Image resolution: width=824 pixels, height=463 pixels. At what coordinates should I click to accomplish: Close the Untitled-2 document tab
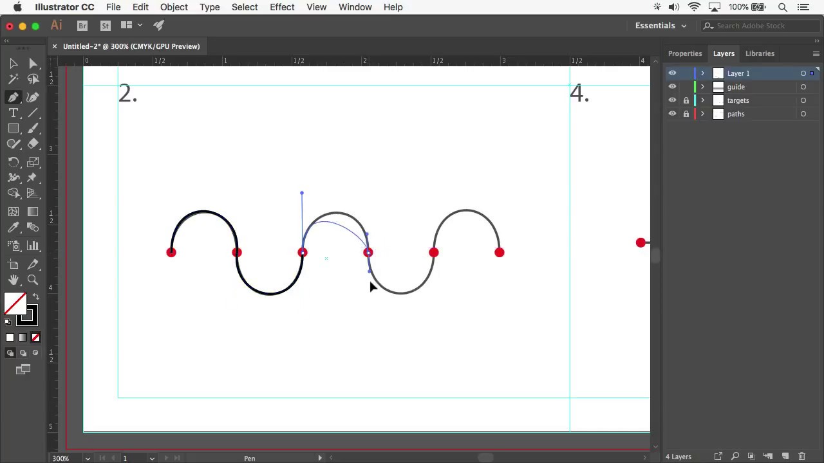(x=54, y=46)
